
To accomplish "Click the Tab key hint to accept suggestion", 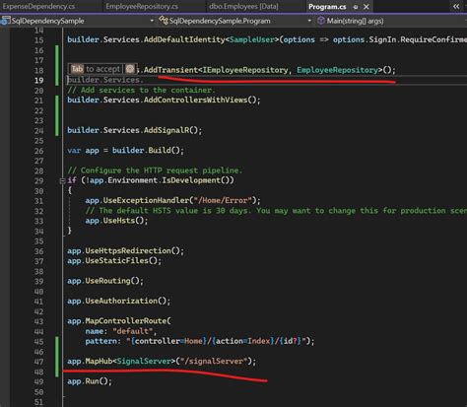I will [x=77, y=69].
